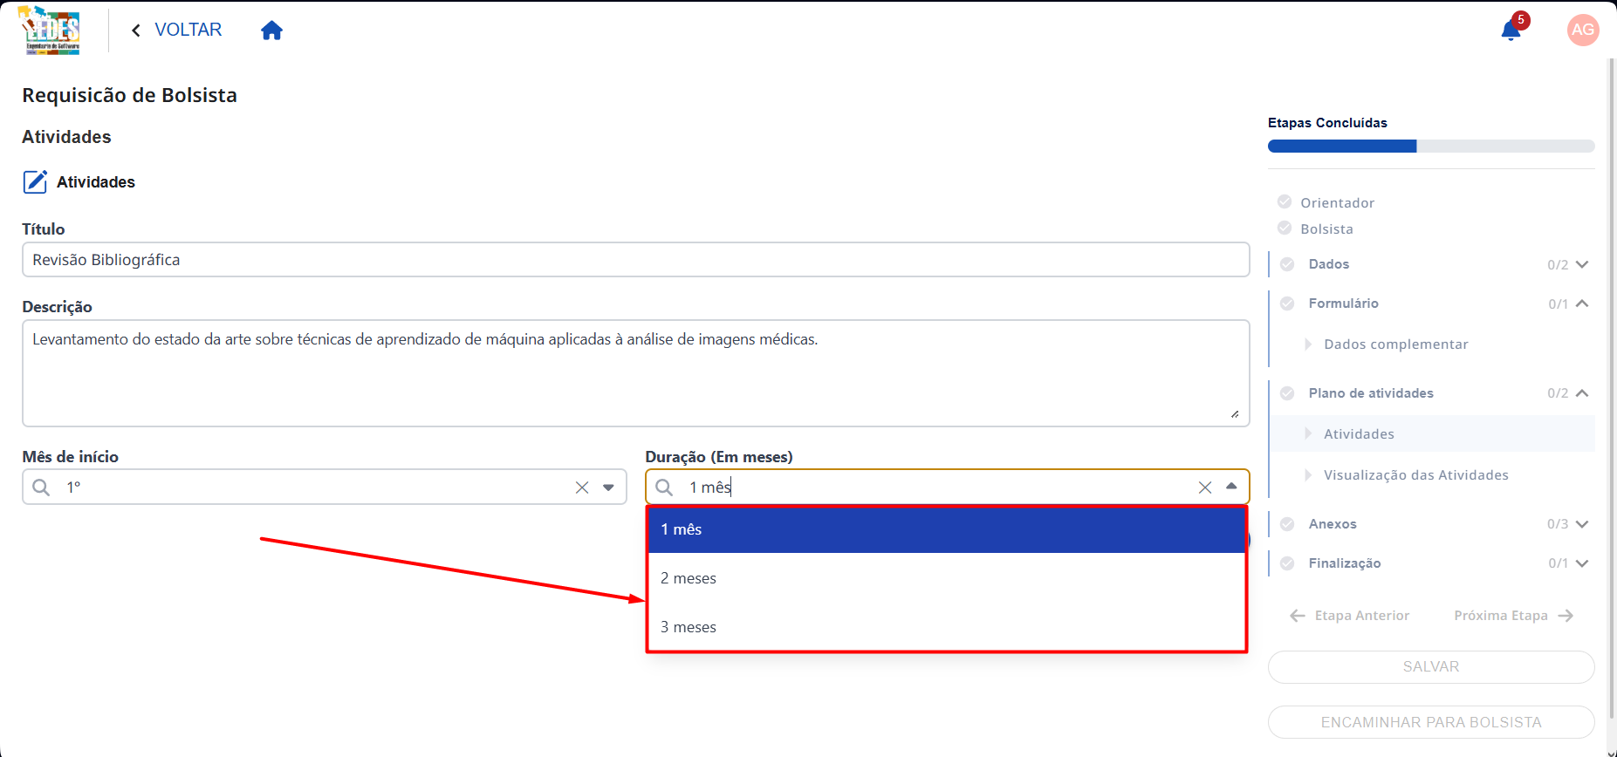Click the Título input field
The width and height of the screenshot is (1617, 757).
(x=636, y=260)
